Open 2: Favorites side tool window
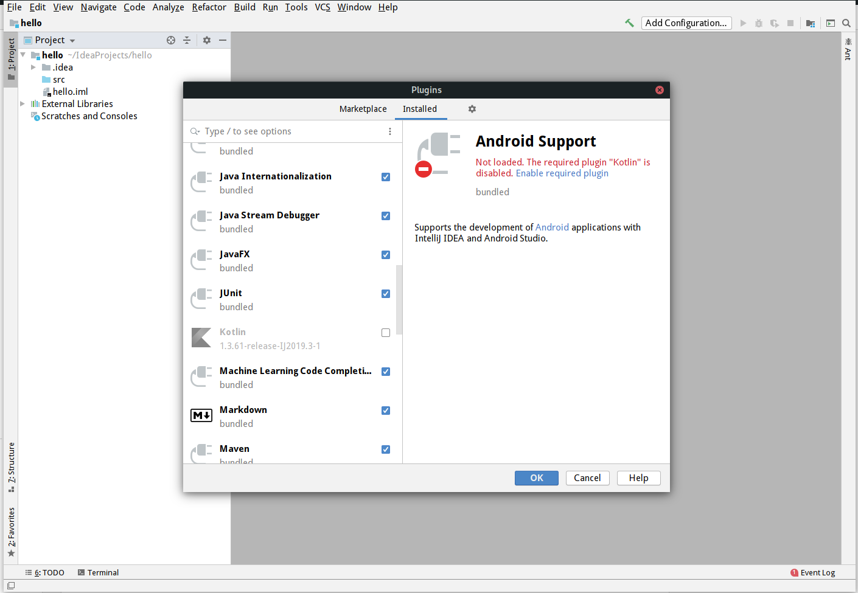The height and width of the screenshot is (593, 858). (11, 532)
